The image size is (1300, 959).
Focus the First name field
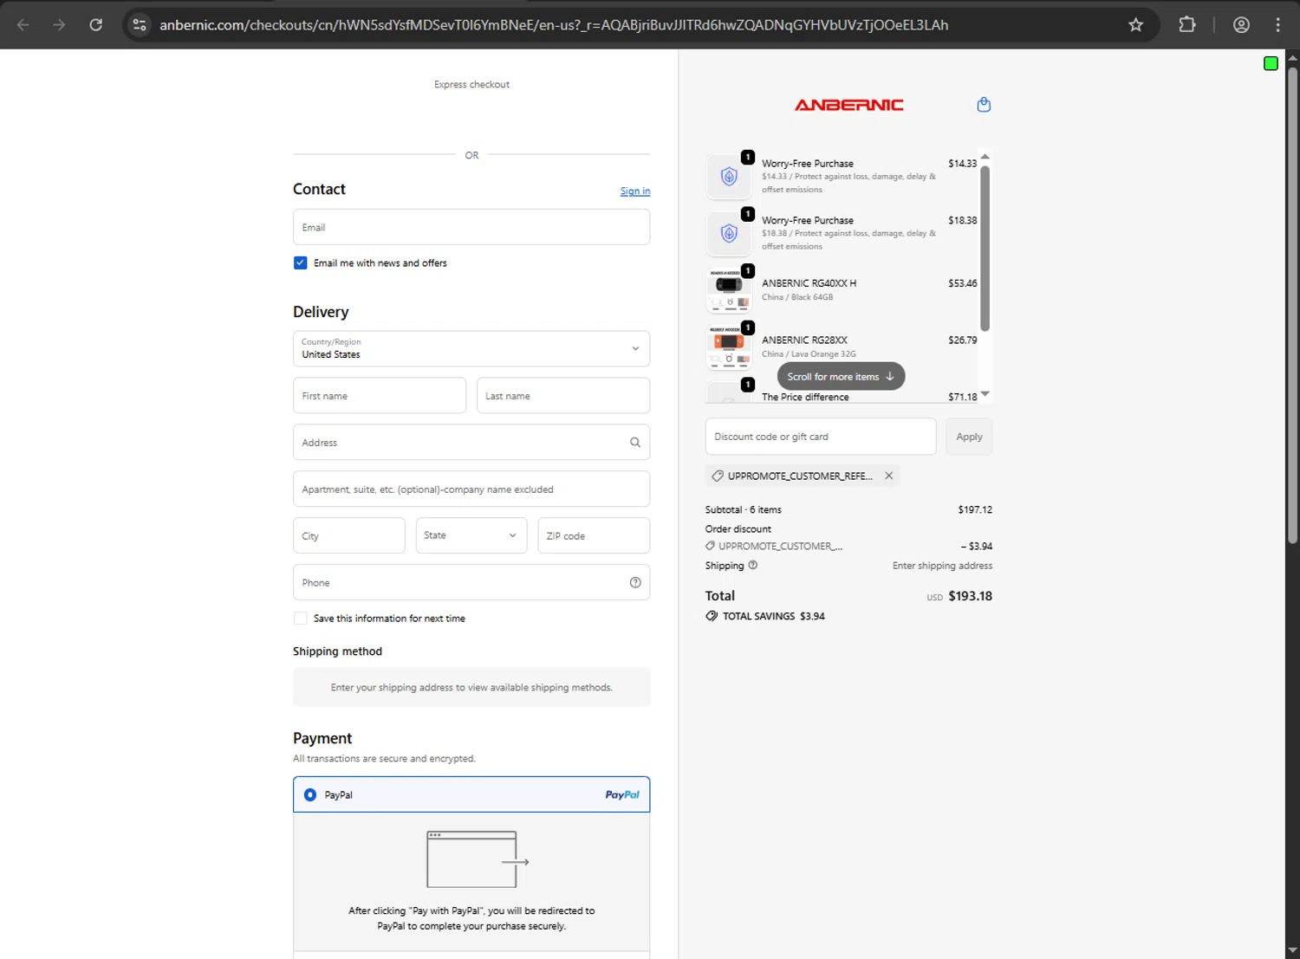[380, 396]
